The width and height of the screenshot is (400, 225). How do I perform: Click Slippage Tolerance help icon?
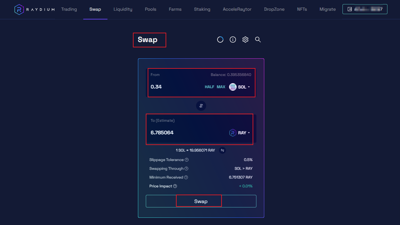point(187,160)
